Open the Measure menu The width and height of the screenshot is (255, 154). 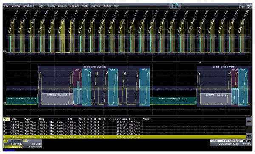pos(74,6)
